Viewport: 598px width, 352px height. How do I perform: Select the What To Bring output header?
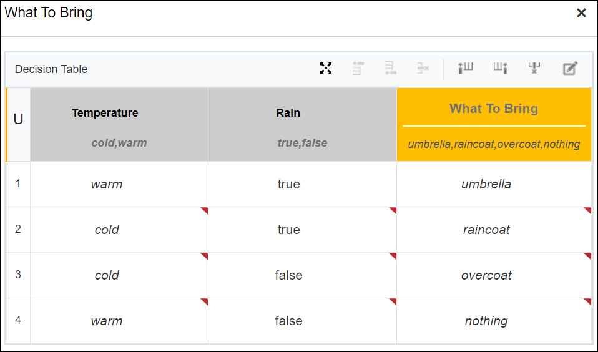click(494, 124)
